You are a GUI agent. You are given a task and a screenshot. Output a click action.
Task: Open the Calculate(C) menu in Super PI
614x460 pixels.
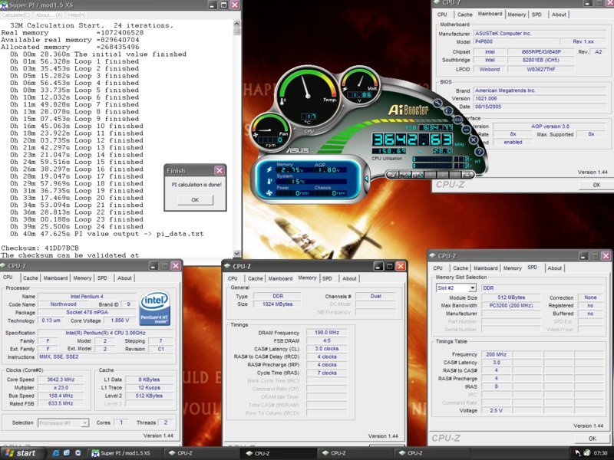[15, 15]
